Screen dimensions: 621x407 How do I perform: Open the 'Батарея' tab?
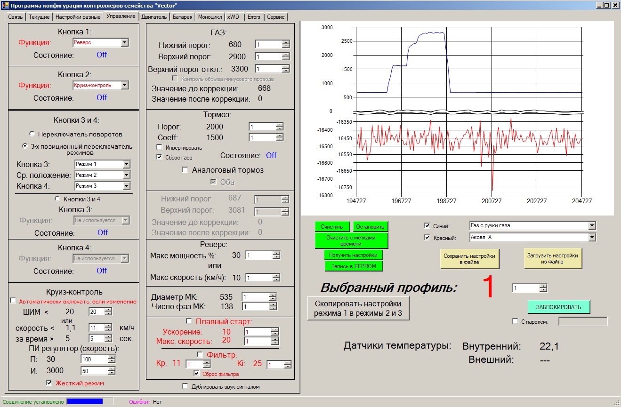[x=182, y=17]
